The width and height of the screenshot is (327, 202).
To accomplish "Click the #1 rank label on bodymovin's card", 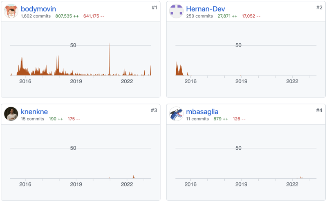I will coord(154,7).
